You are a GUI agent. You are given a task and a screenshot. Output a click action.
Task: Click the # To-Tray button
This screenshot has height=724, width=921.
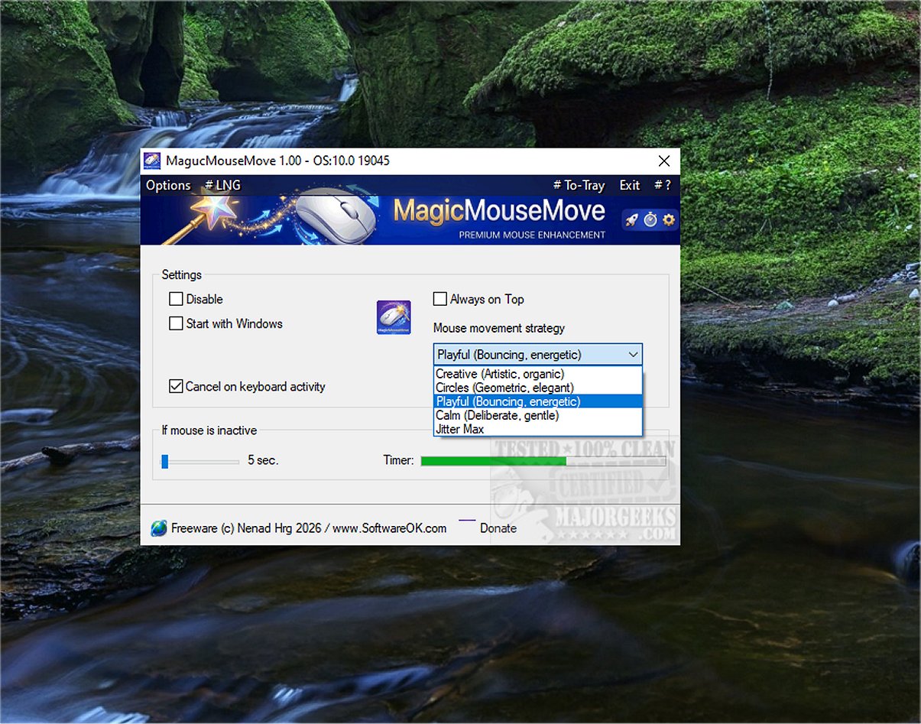click(579, 185)
